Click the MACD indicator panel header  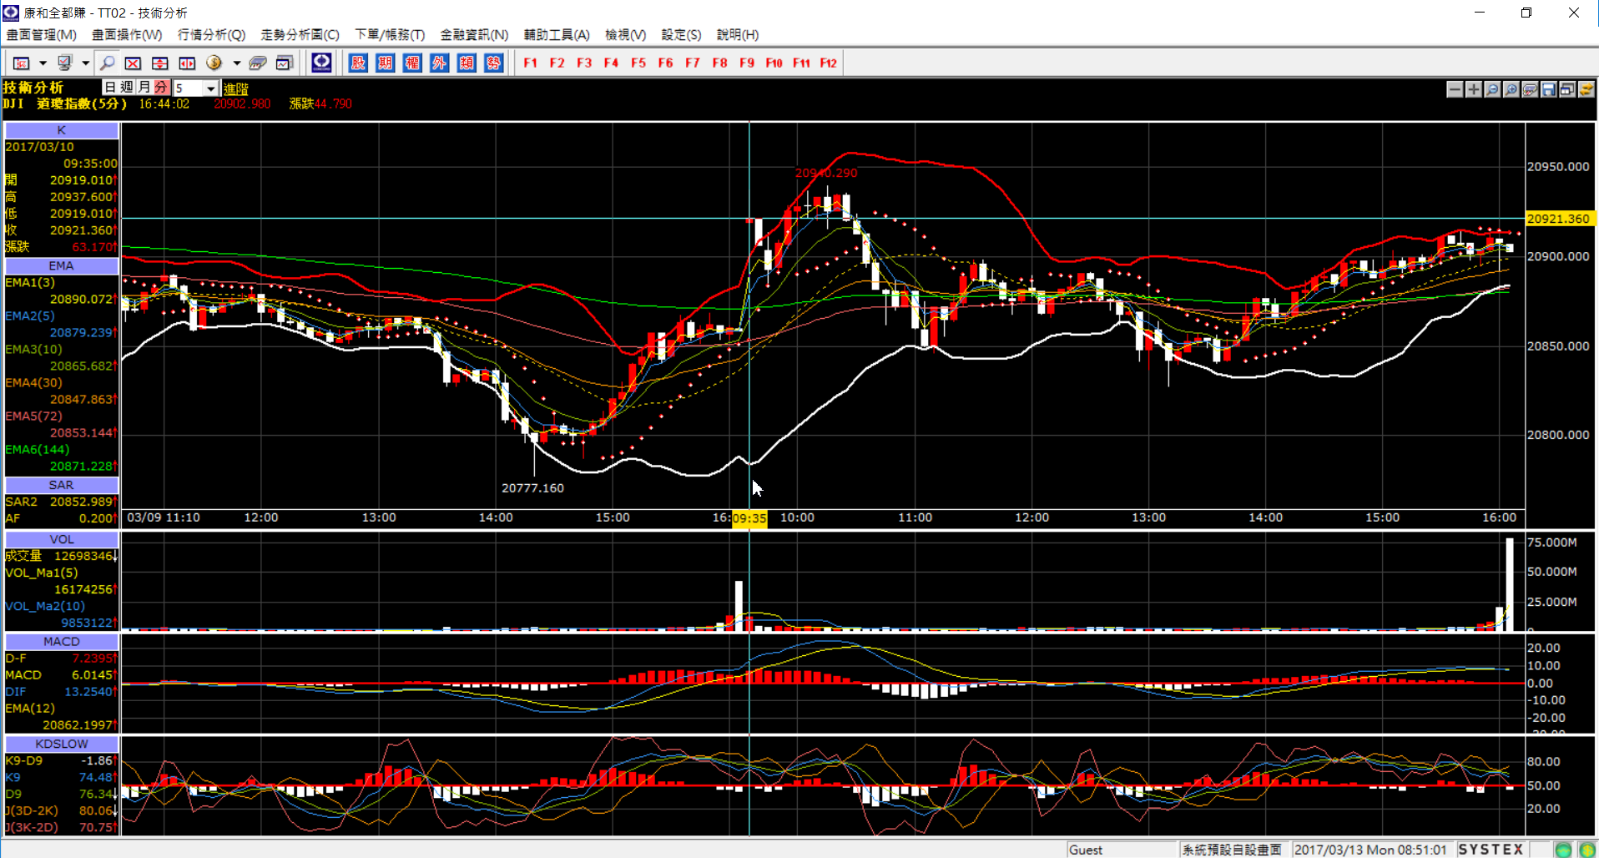coord(61,641)
